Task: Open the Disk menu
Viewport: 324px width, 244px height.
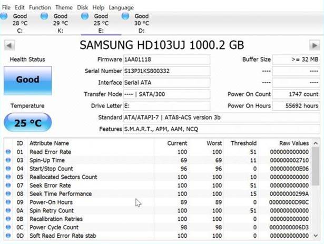Action: 82,7
